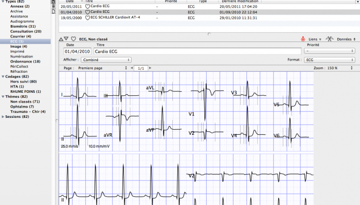Sort list by Dernière modification column
This screenshot has height=205, width=360.
(x=240, y=2)
